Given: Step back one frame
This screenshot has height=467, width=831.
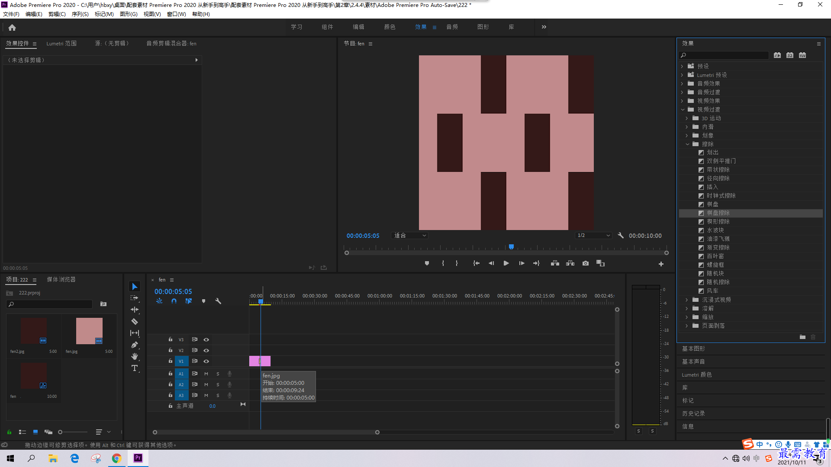Looking at the screenshot, I should [491, 263].
